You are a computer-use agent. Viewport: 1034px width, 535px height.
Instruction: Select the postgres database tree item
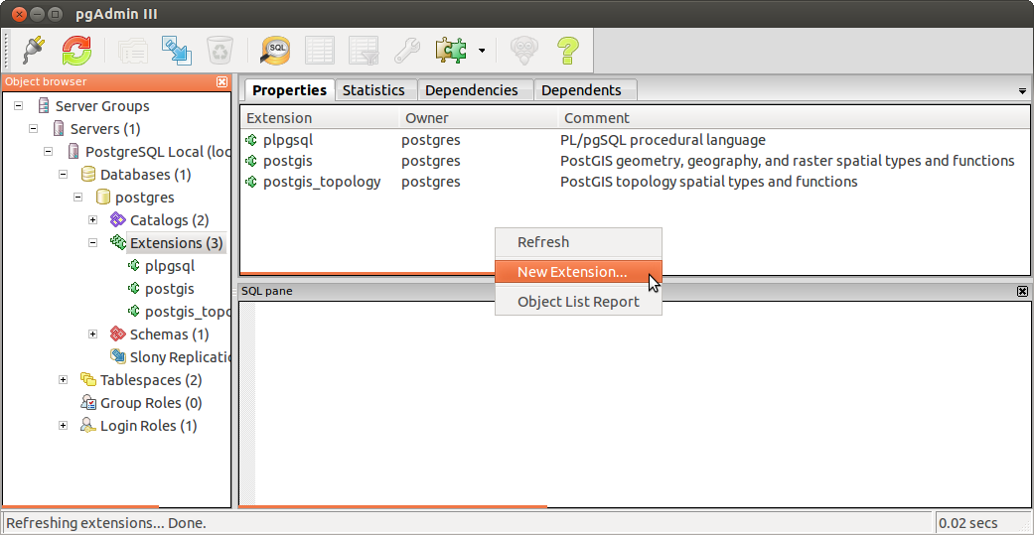pos(144,197)
